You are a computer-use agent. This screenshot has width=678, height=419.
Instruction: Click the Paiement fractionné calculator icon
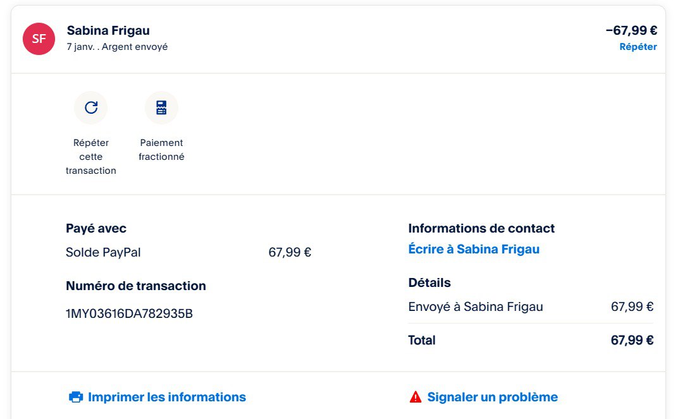click(161, 107)
